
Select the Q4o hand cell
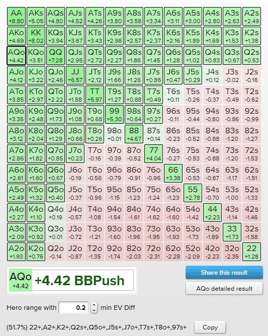[x=55, y=213]
